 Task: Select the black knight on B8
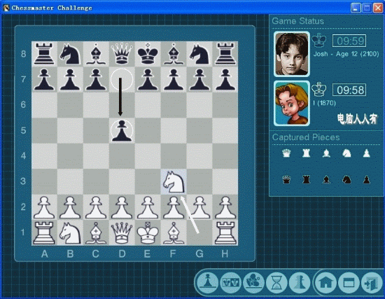[x=70, y=54]
